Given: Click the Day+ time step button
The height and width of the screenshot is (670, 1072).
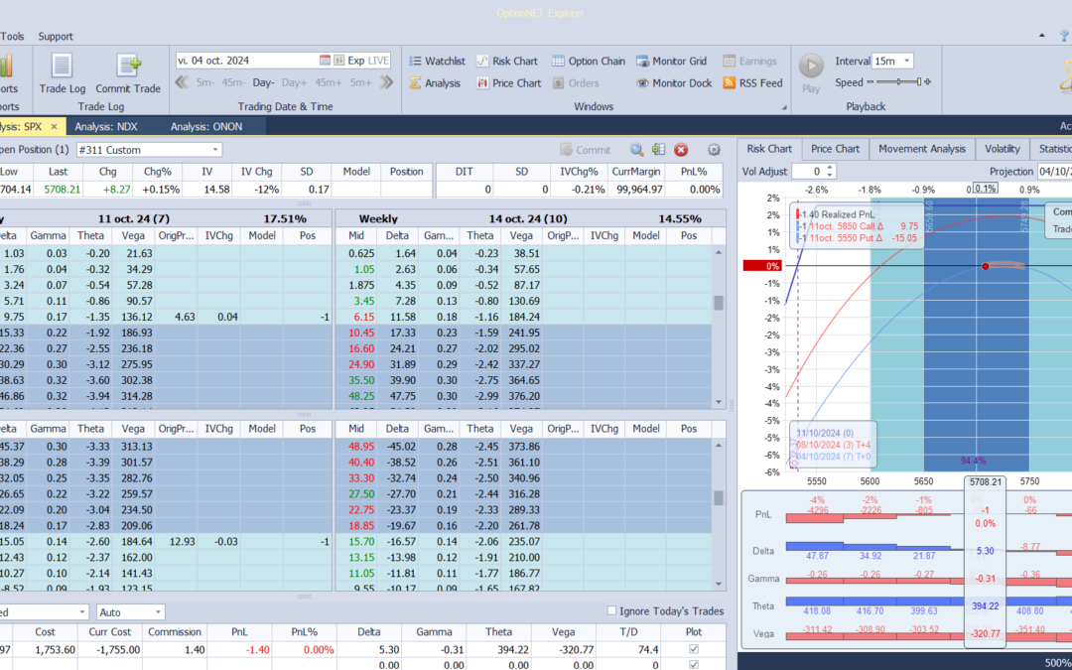Looking at the screenshot, I should point(294,83).
